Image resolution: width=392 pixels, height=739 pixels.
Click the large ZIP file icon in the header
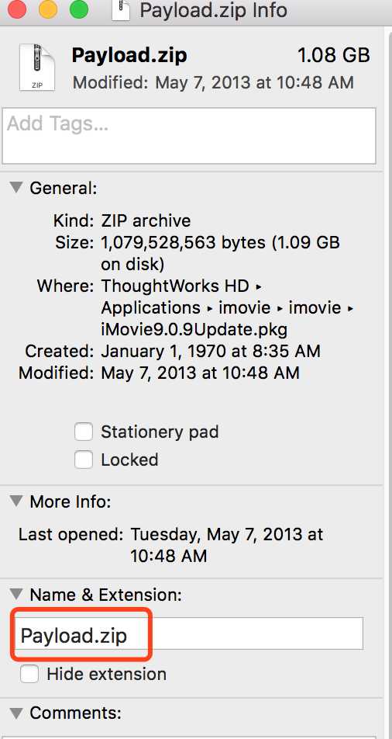36,68
